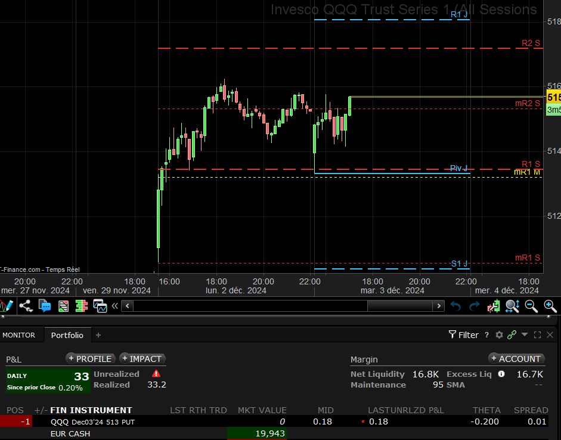The width and height of the screenshot is (561, 440).
Task: Click the help question mark icon
Action: (486, 335)
